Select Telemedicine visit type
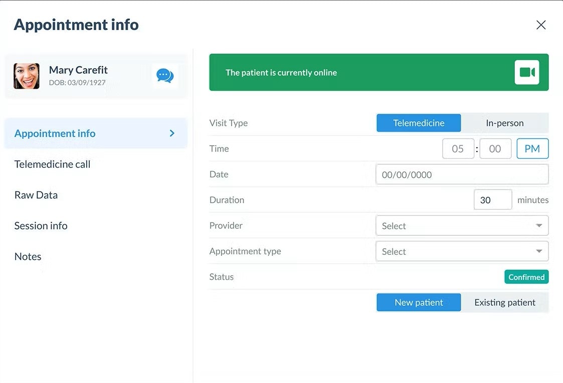This screenshot has height=383, width=563. tap(419, 123)
